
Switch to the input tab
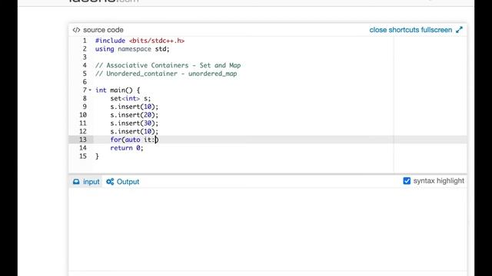[86, 182]
